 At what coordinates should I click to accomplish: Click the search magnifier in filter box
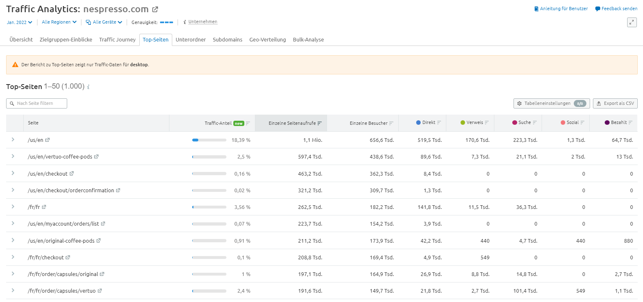tap(12, 104)
